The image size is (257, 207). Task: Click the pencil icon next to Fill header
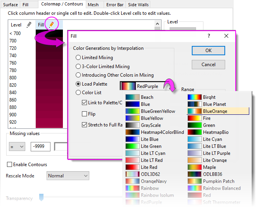click(x=51, y=25)
